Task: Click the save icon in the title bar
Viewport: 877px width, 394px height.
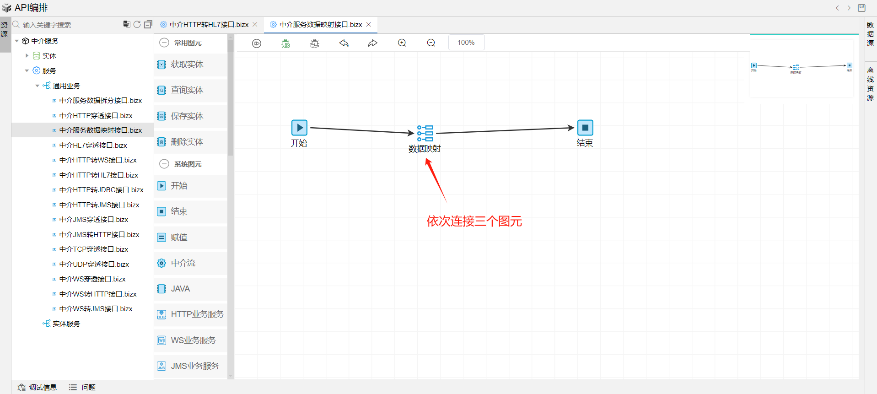Action: click(861, 8)
